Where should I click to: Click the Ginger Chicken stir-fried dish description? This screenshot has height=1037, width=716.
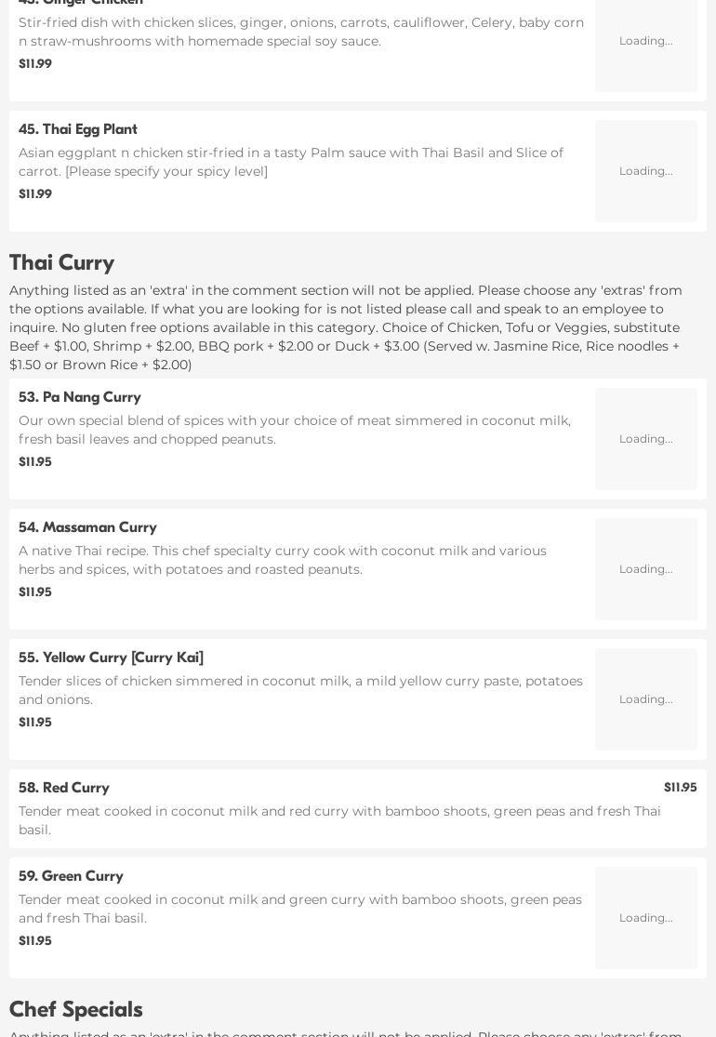[301, 32]
